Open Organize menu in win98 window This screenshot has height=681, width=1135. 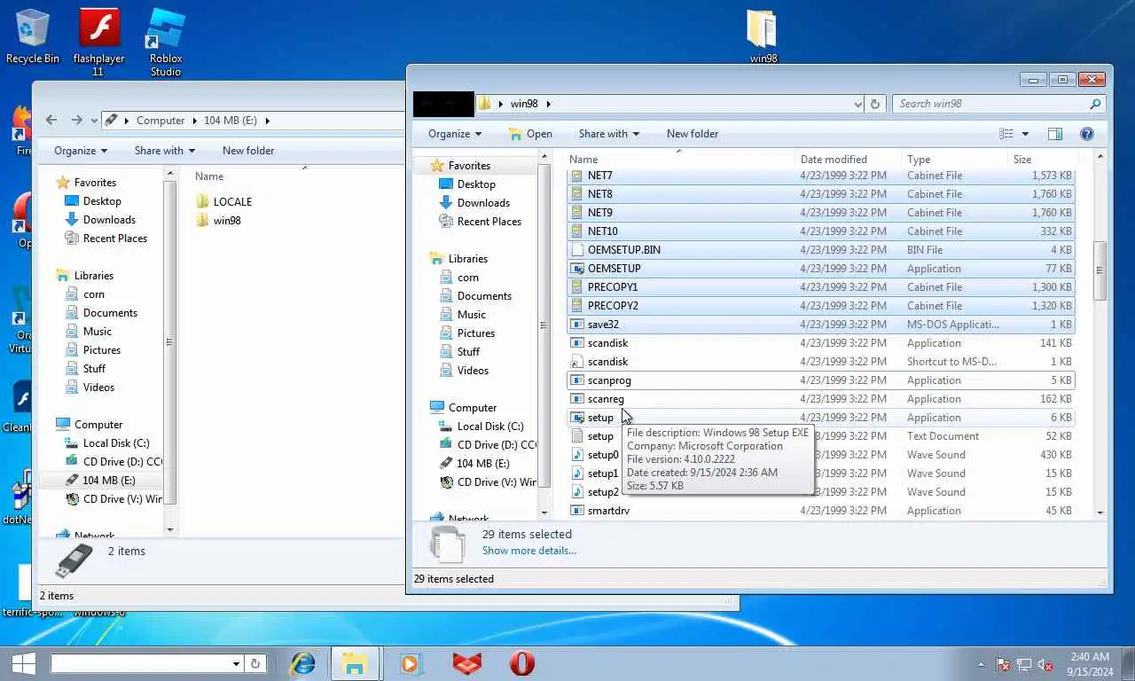pos(455,134)
